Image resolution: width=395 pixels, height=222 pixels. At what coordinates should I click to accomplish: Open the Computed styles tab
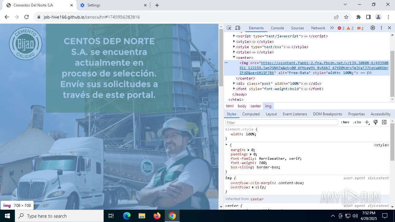coord(251,114)
